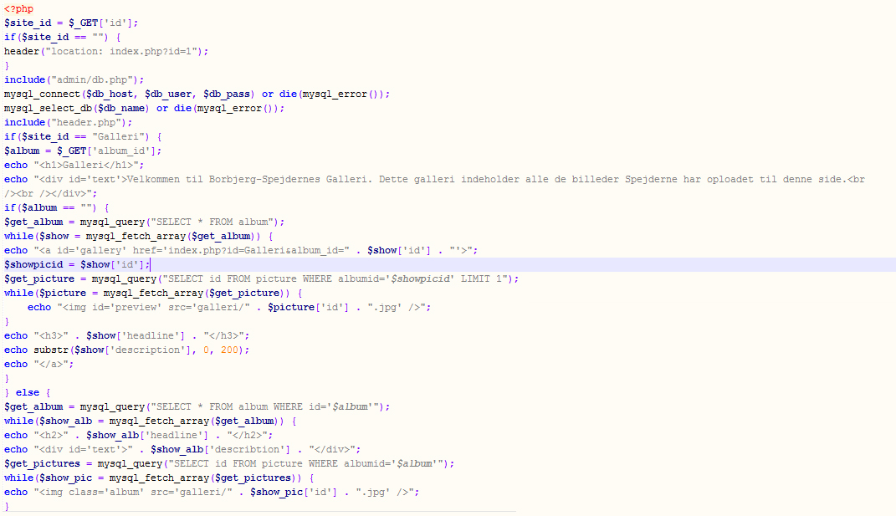The width and height of the screenshot is (896, 516).
Task: Click the $get_pictures variable assignment
Action: pos(43,463)
